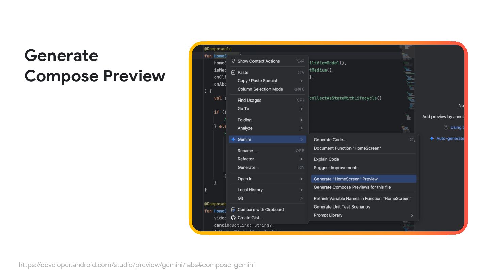Select Create Gist...
Viewport: 490px width, 276px height.
267,218
